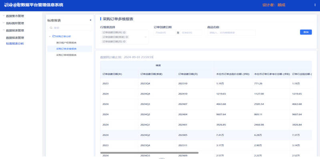Collapse the 采购订单分析 tree node
The height and width of the screenshot is (159, 320).
tap(50, 36)
